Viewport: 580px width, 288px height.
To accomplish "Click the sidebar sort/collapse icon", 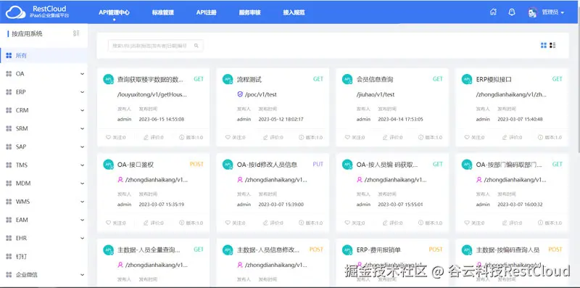I will click(76, 33).
